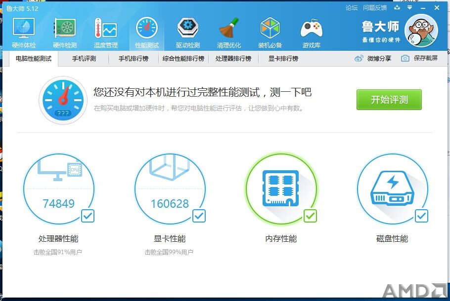This screenshot has width=450, height=301.
Task: Select the 性能测试 performance test module
Action: (147, 33)
